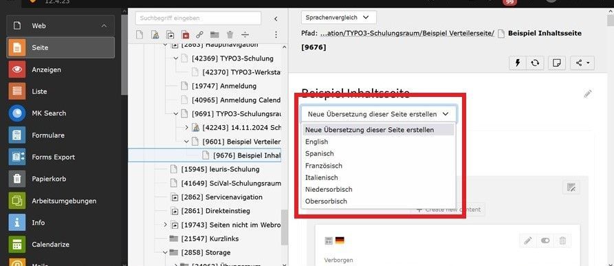Click the module menu vertical scrollbar
The width and height of the screenshot is (614, 266).
(124, 55)
